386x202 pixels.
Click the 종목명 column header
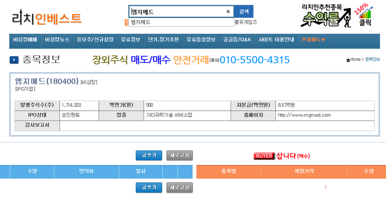tap(228, 171)
